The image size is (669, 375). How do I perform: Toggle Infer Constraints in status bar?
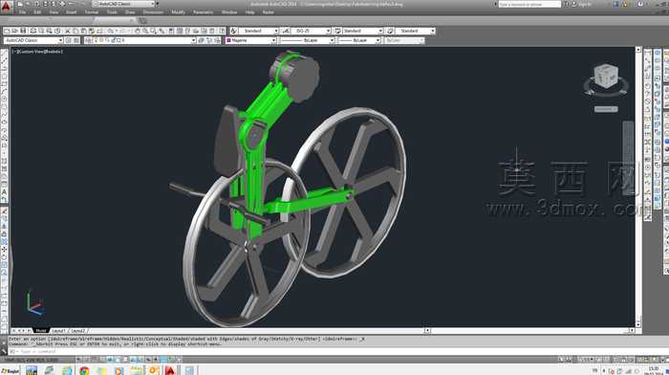[79, 360]
